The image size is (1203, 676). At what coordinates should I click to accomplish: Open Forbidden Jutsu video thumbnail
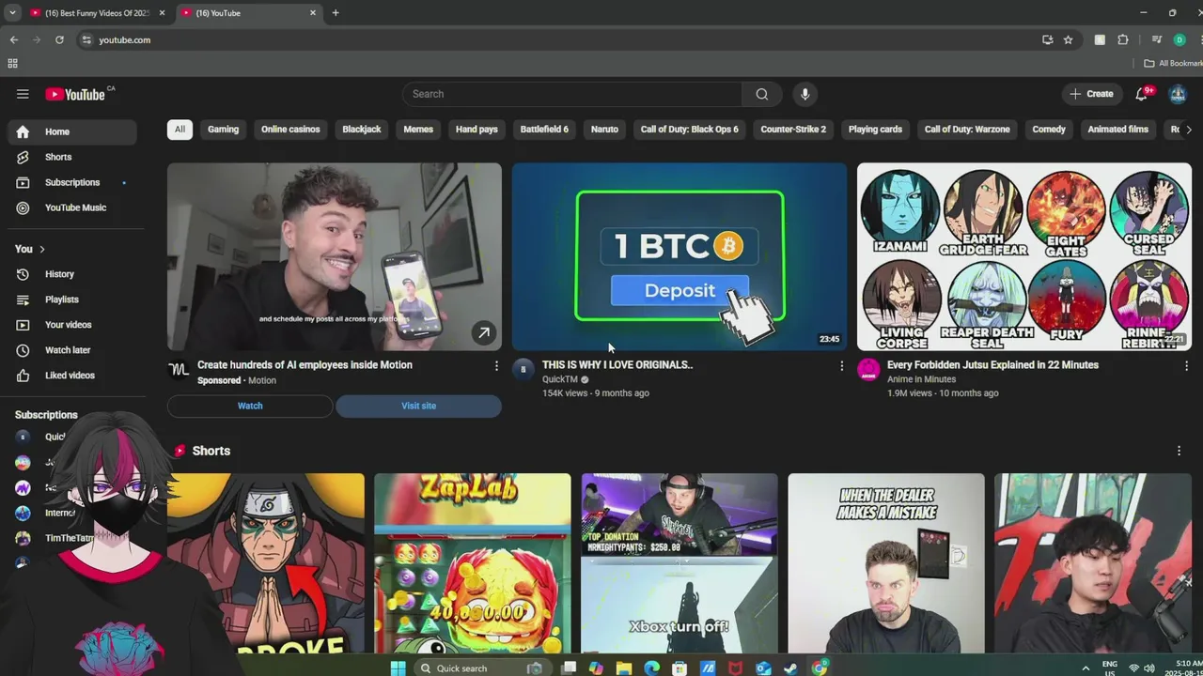[x=1024, y=256]
